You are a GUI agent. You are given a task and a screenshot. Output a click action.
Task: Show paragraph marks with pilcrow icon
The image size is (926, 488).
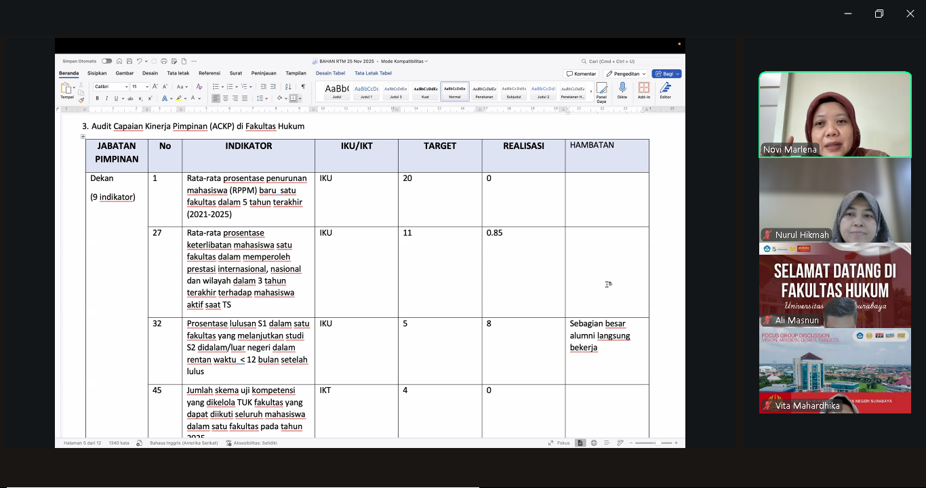303,87
